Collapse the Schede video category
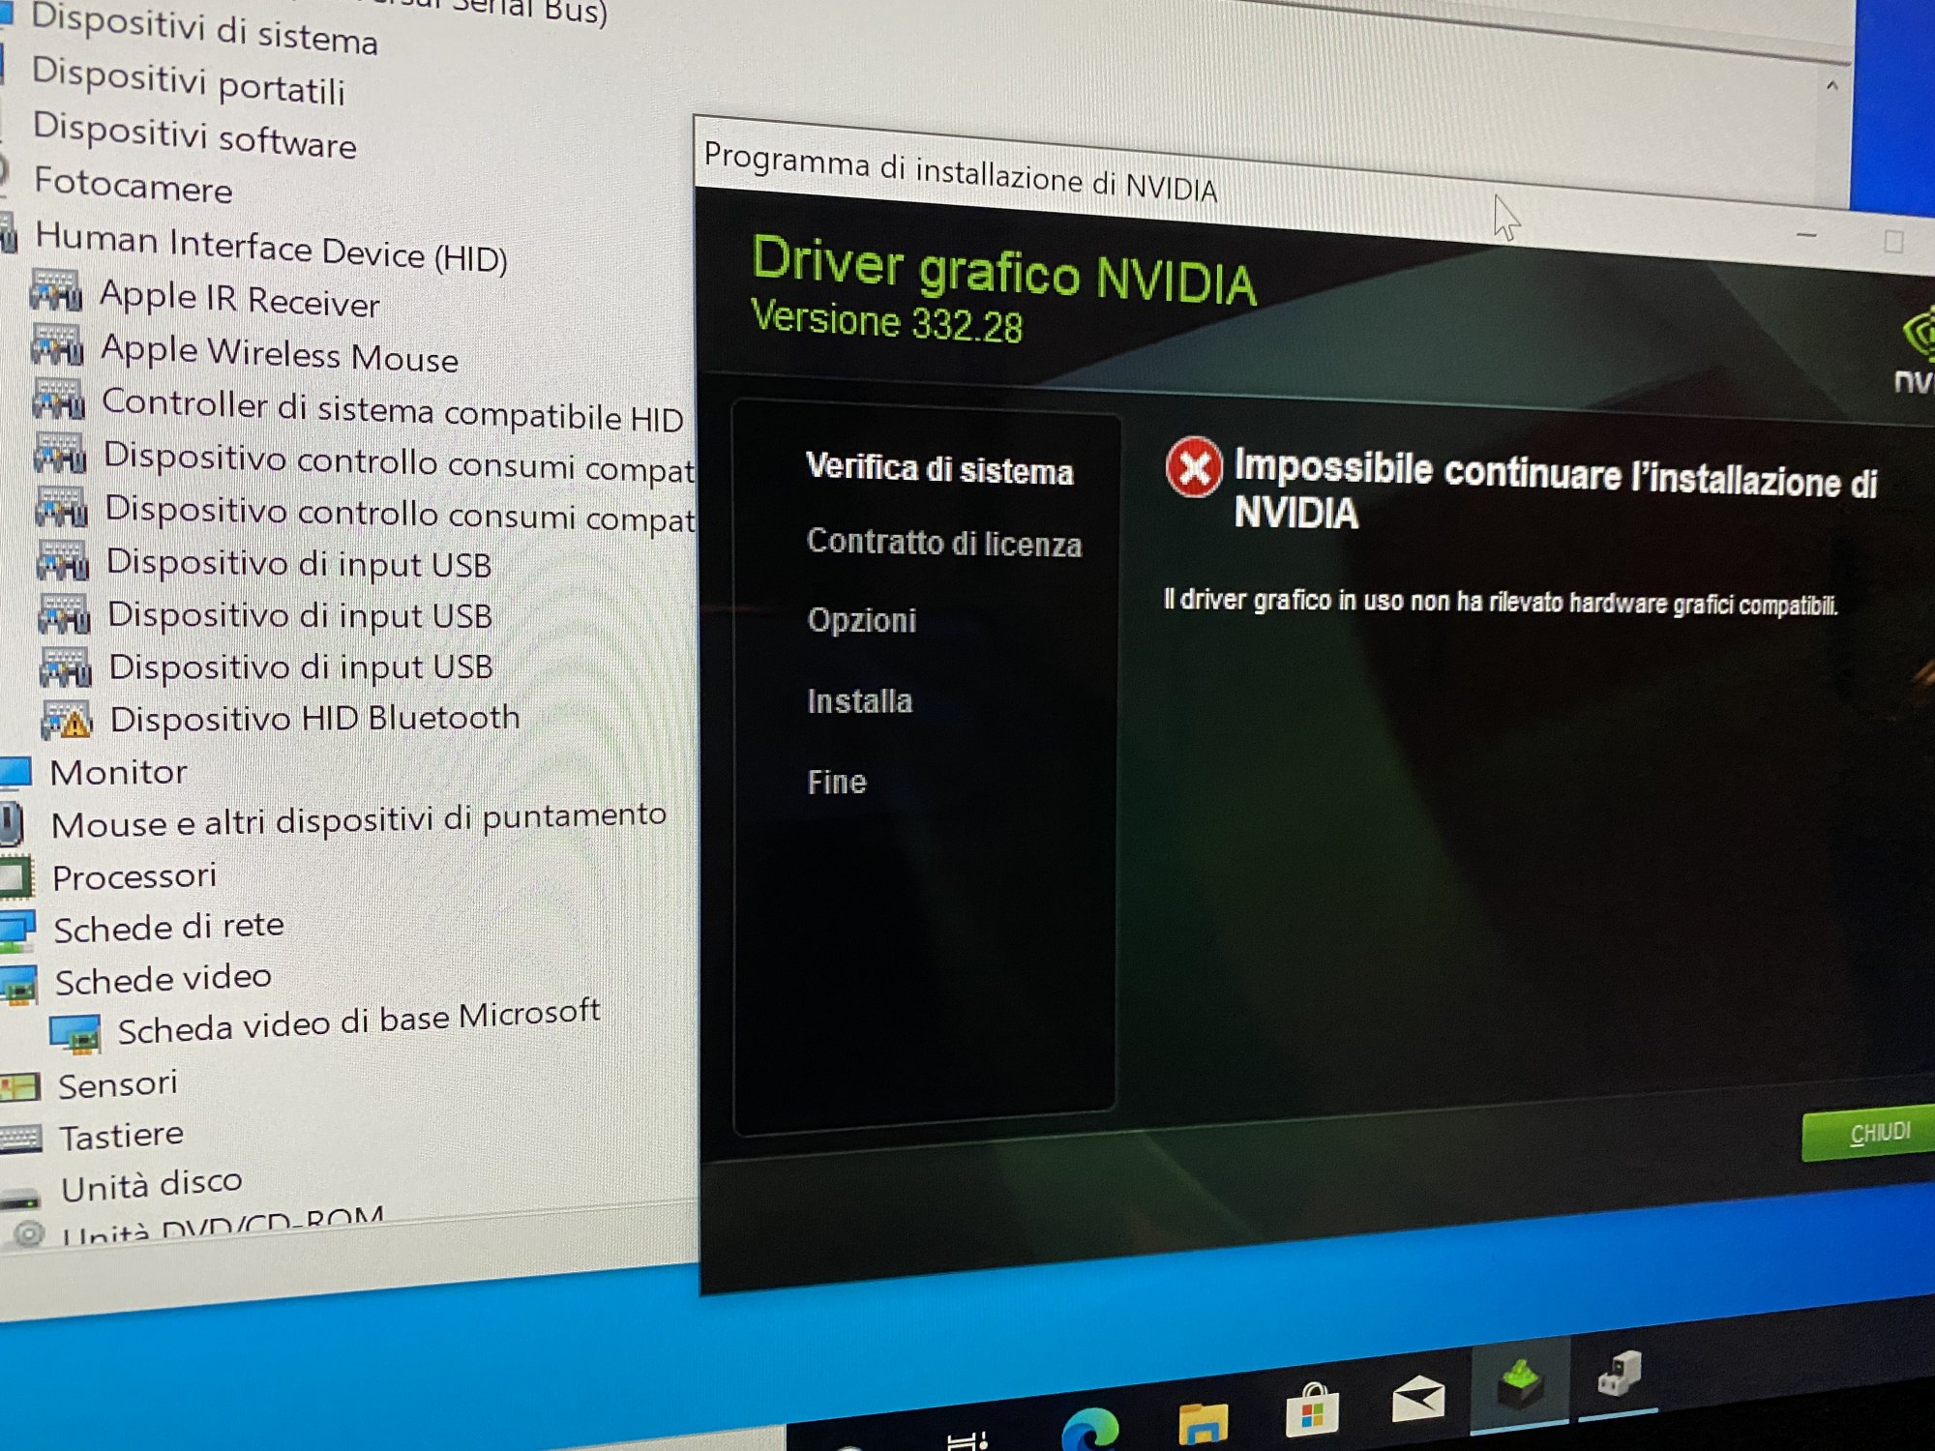This screenshot has width=1935, height=1451. click(162, 980)
